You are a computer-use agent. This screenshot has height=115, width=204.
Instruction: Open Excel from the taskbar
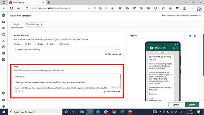pos(122,112)
